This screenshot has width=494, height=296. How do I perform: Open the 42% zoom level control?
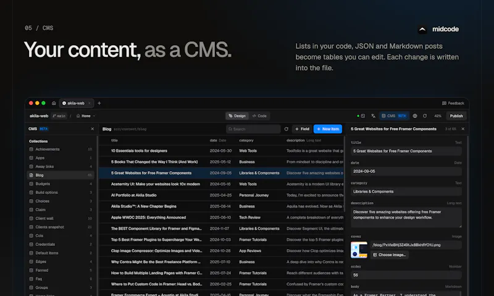click(438, 116)
